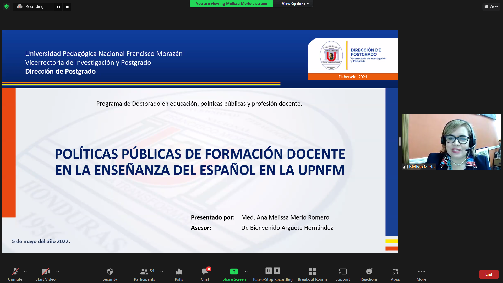Start your video
Image resolution: width=503 pixels, height=283 pixels.
pyautogui.click(x=45, y=274)
